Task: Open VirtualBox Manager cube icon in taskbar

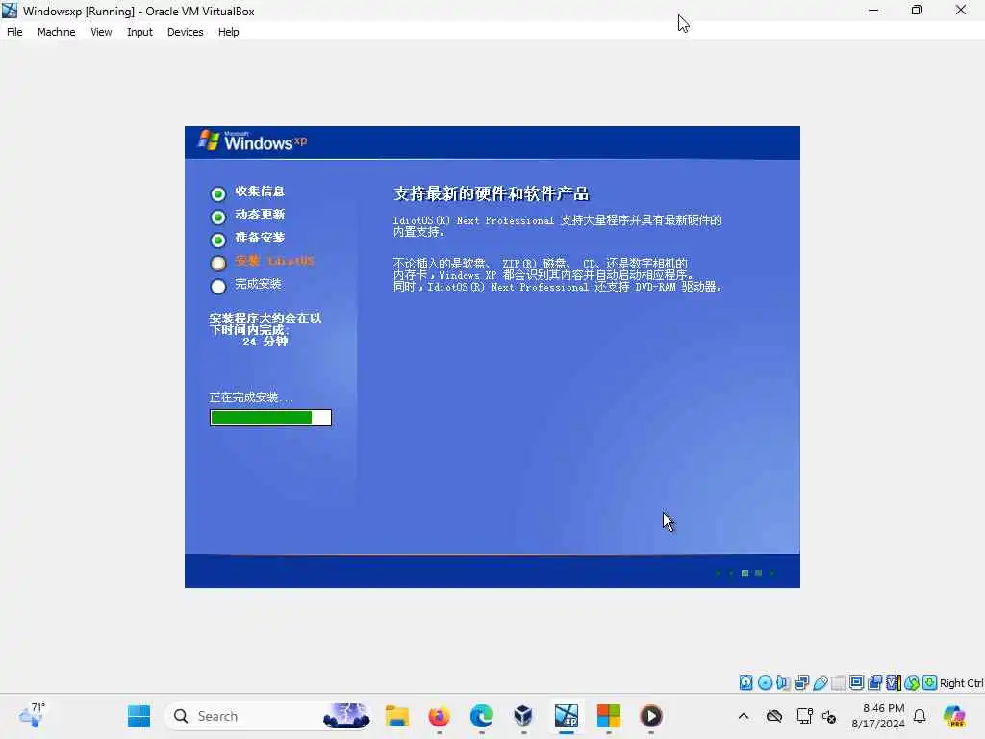Action: 523,716
